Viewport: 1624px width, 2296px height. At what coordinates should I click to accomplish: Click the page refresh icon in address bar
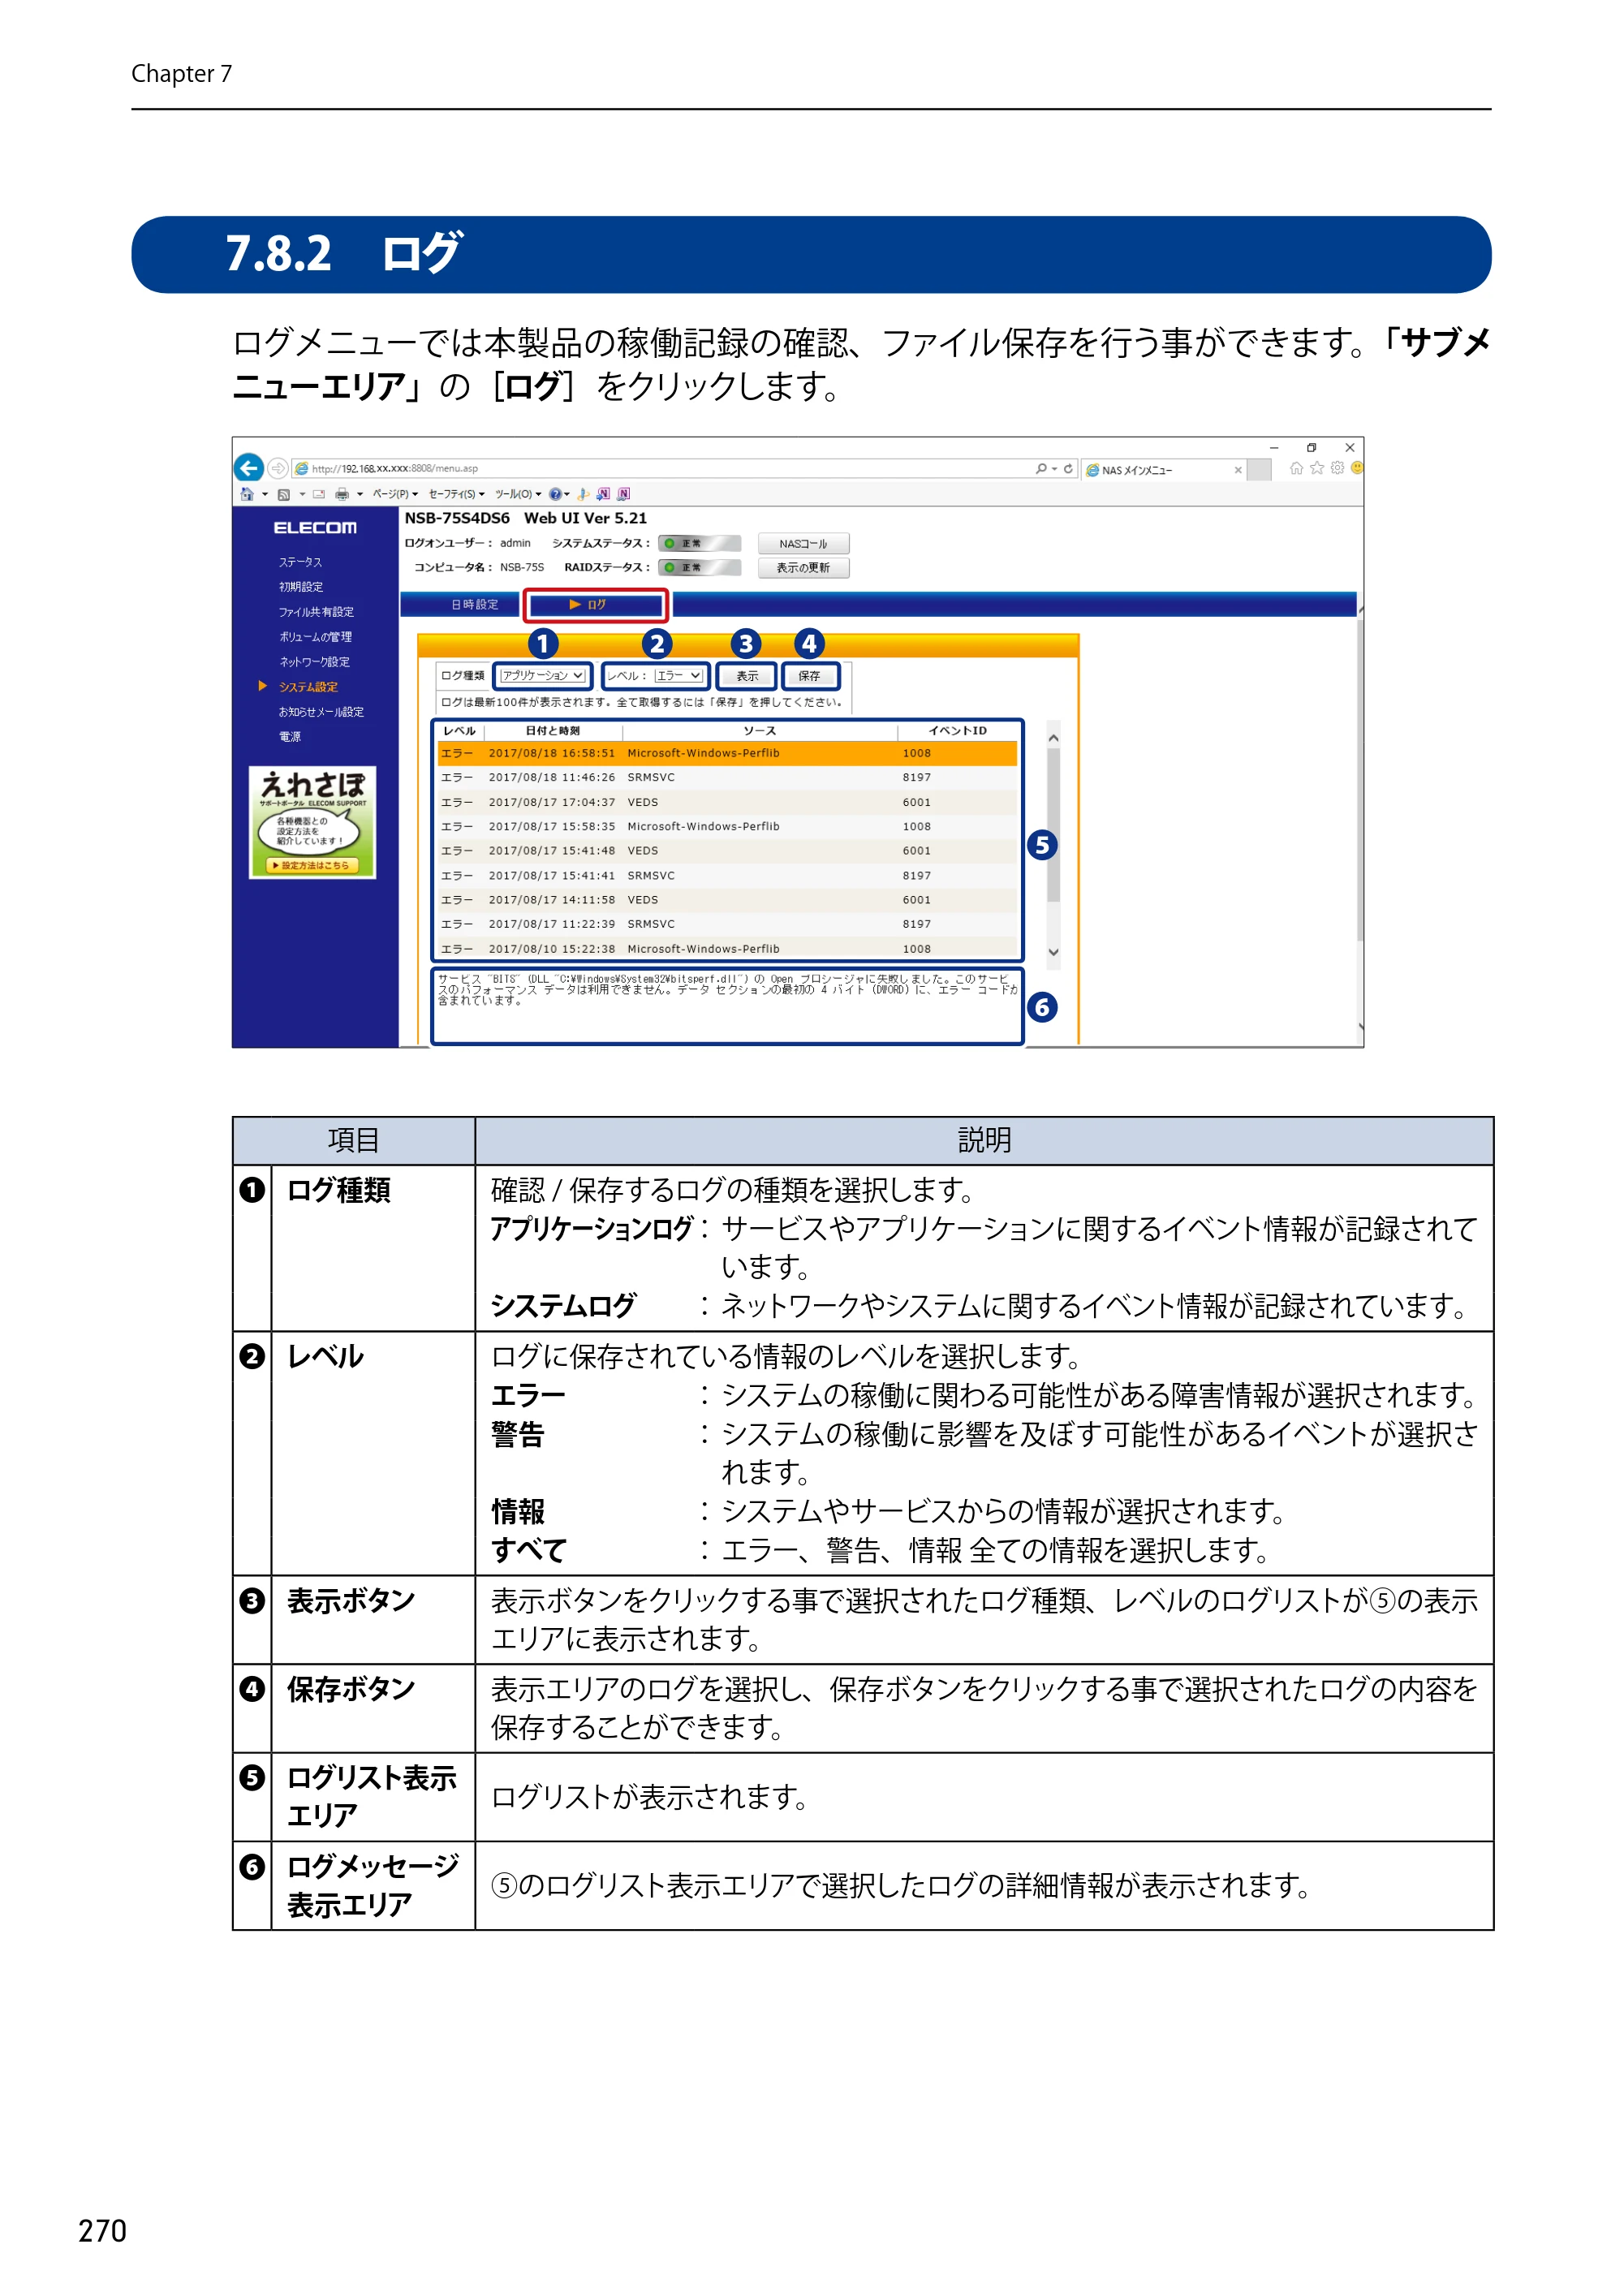click(x=1068, y=468)
